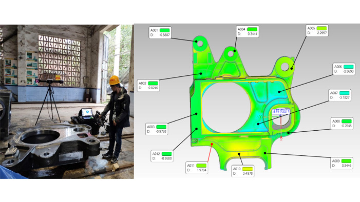Click the A009 deviation callout

pos(342,163)
